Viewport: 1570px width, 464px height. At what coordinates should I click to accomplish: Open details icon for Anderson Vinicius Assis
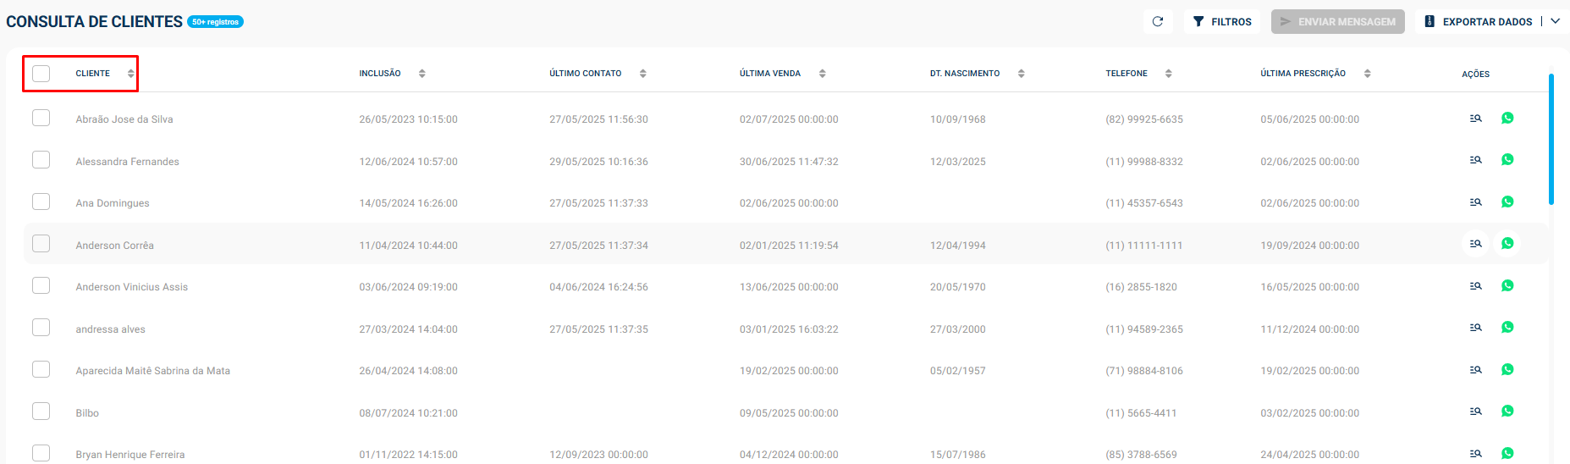click(x=1476, y=286)
